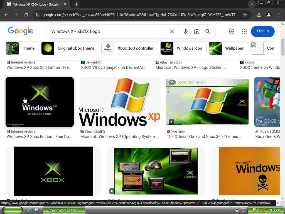Filter by Xbox 360 controller chip

pos(130,48)
